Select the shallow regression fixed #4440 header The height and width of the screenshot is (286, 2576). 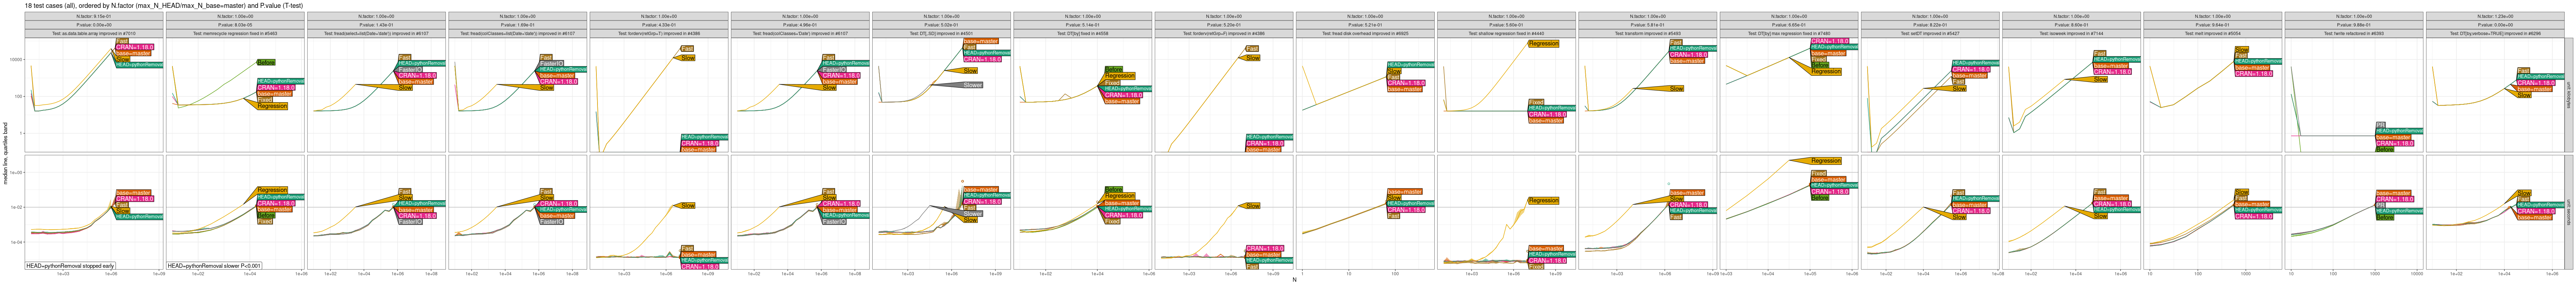coord(1506,33)
